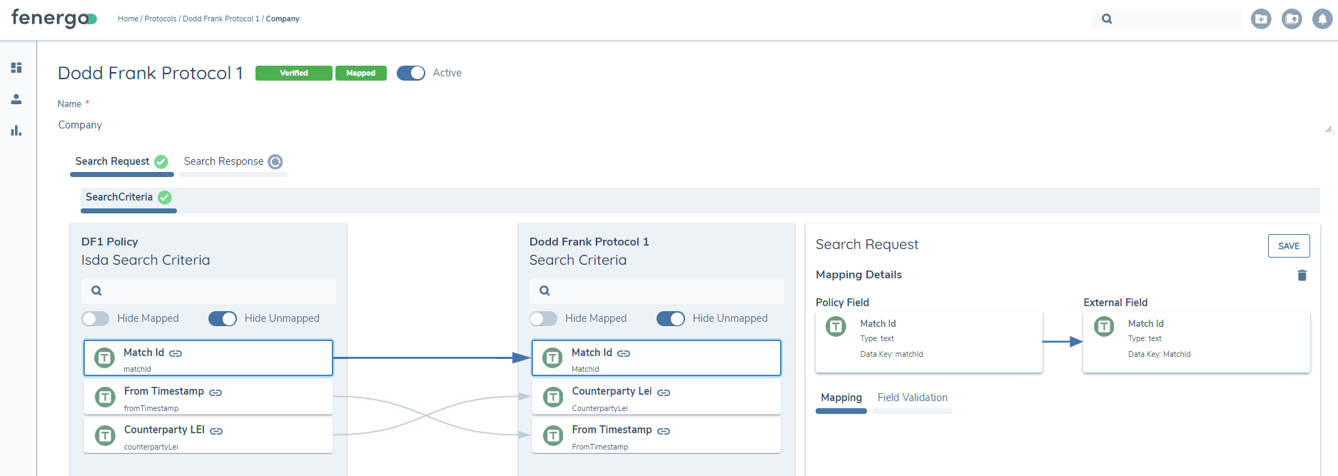Open the dashboard icon in left sidebar
Screen dimensions: 1338x476
[16, 68]
